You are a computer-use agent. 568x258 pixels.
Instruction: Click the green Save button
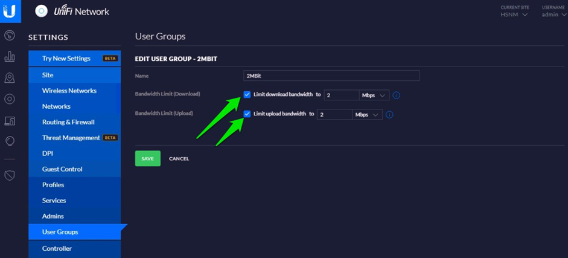147,158
